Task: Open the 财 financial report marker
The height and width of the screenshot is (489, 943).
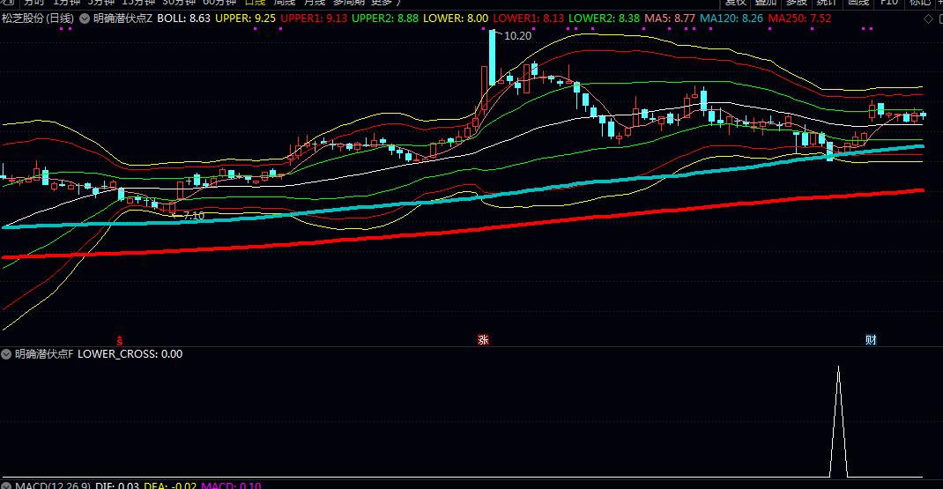Action: pos(871,340)
